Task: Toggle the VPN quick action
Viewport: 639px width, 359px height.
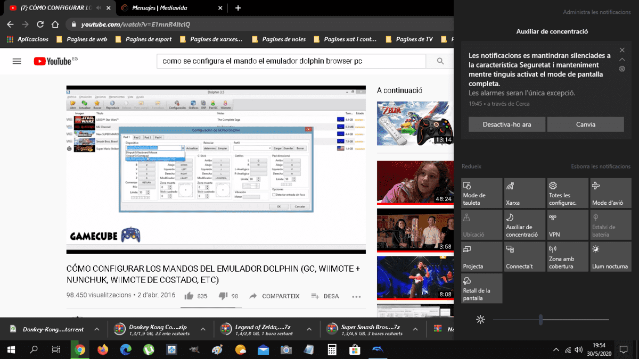Action: (x=568, y=225)
